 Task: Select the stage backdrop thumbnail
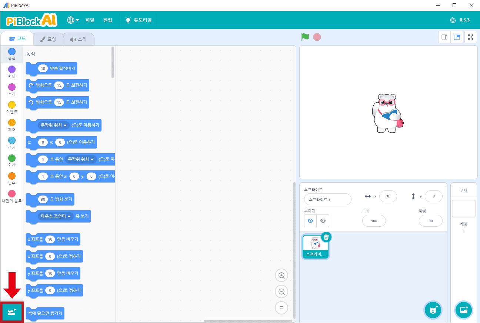(464, 209)
